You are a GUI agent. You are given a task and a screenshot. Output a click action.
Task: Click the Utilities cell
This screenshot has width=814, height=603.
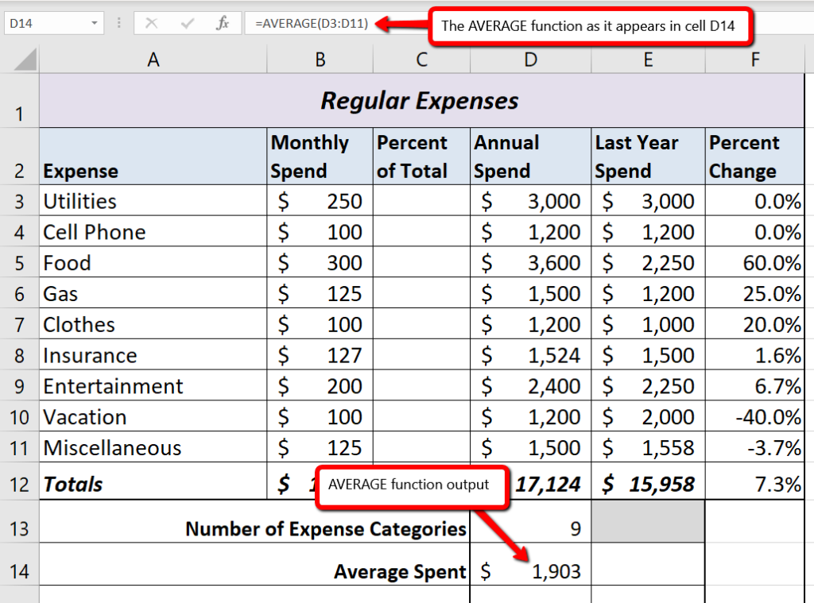pyautogui.click(x=153, y=200)
